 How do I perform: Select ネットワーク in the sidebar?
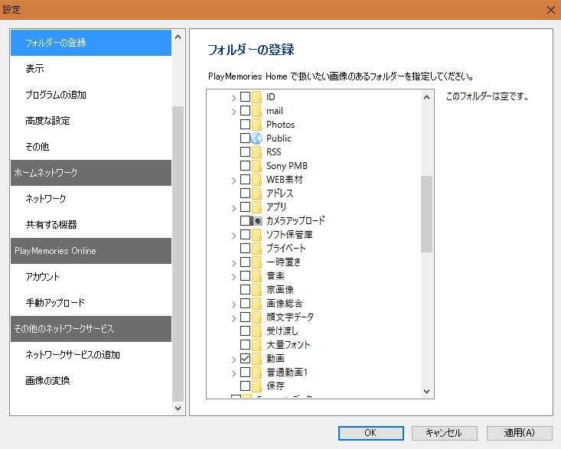tap(91, 199)
